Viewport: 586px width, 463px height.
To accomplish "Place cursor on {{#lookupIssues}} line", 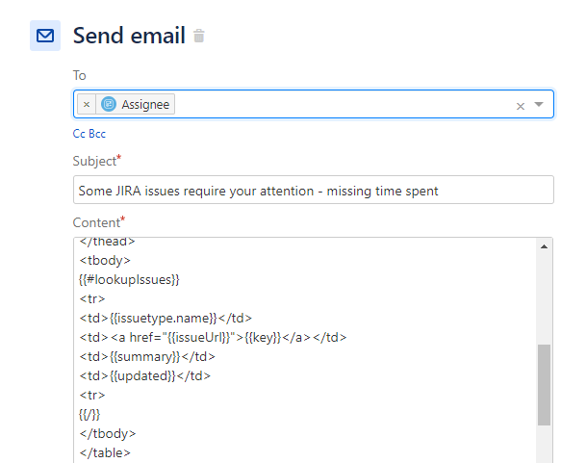I will tap(129, 279).
